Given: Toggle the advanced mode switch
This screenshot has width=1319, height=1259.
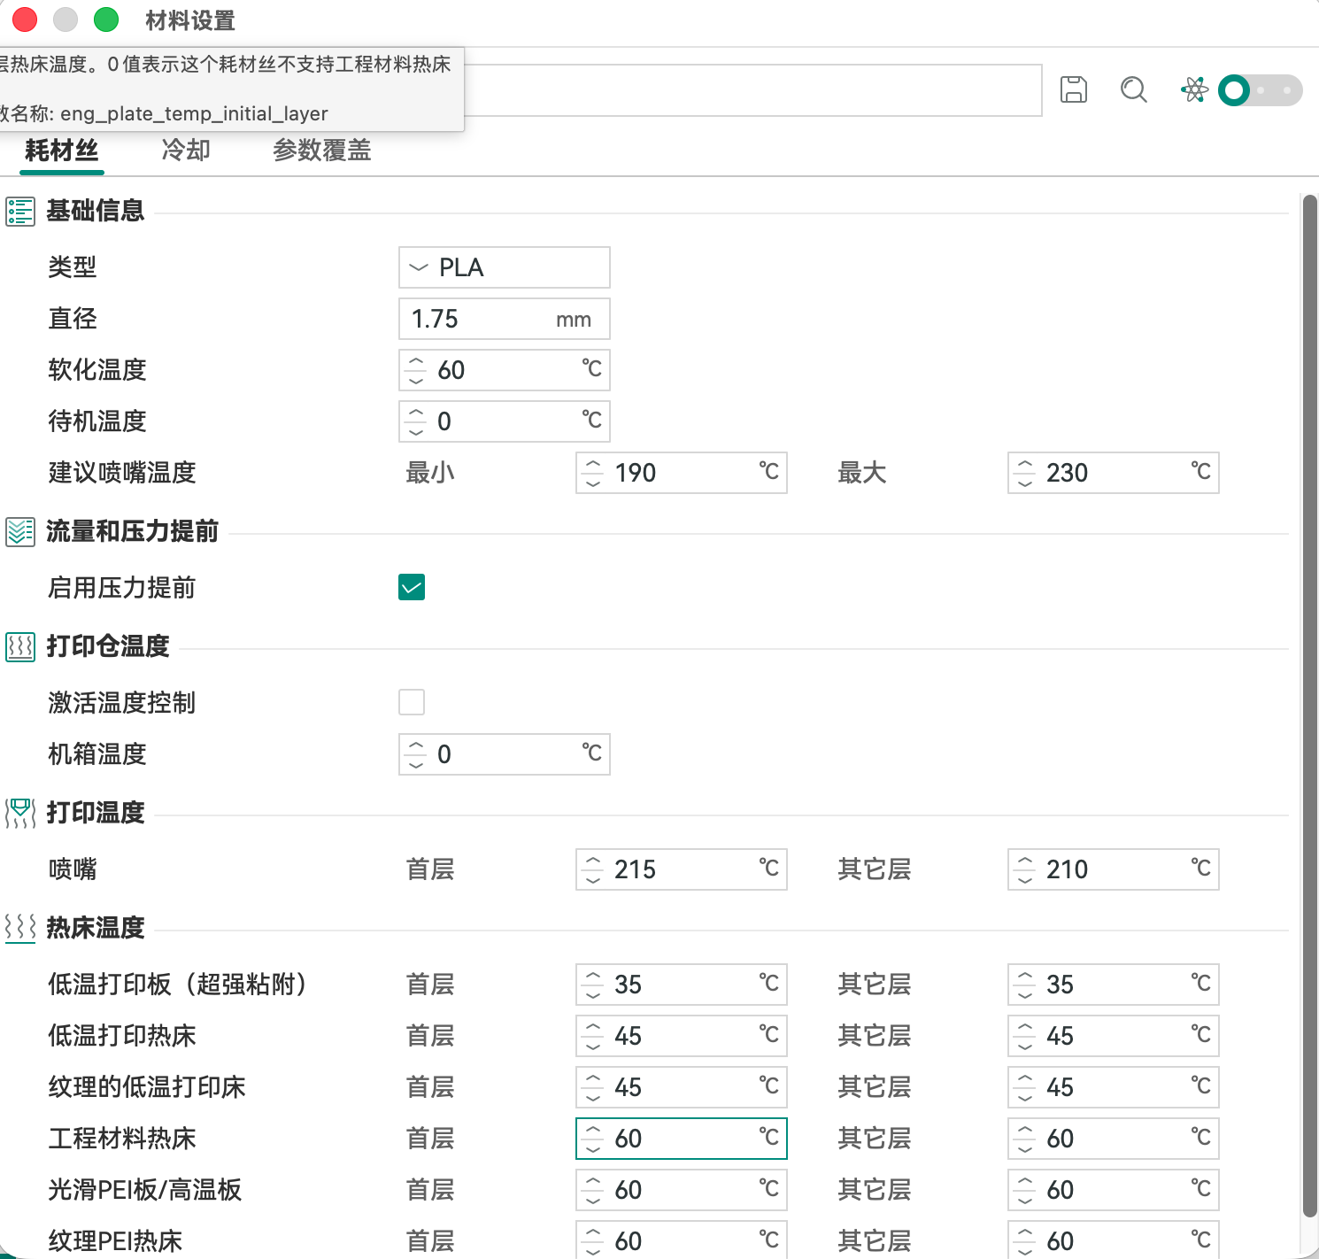Looking at the screenshot, I should pos(1260,90).
